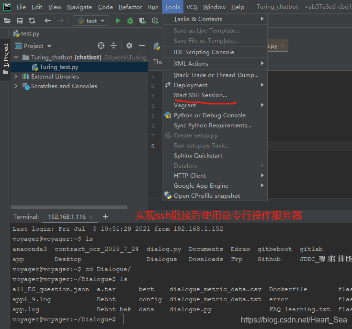Hide the Project panel with minus icon
The image size is (352, 329).
142,45
